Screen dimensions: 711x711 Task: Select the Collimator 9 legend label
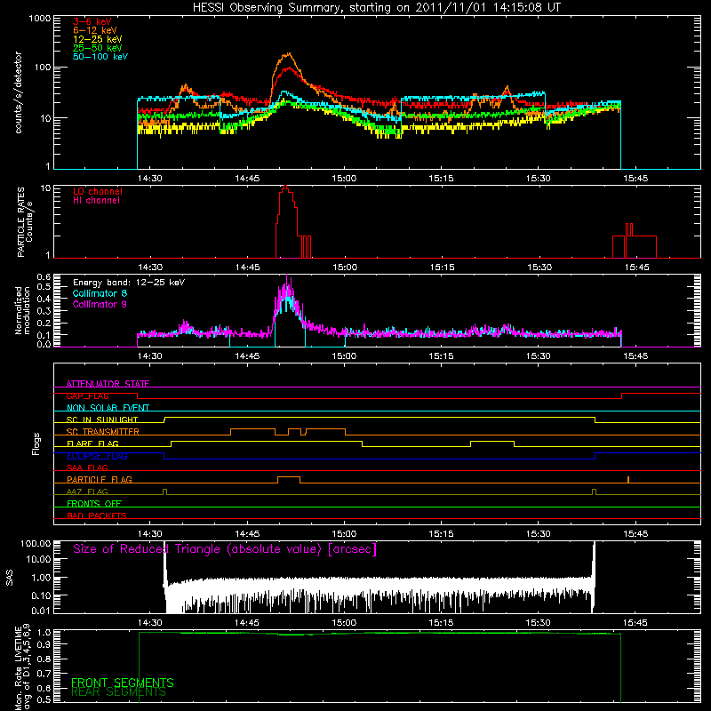pos(100,304)
